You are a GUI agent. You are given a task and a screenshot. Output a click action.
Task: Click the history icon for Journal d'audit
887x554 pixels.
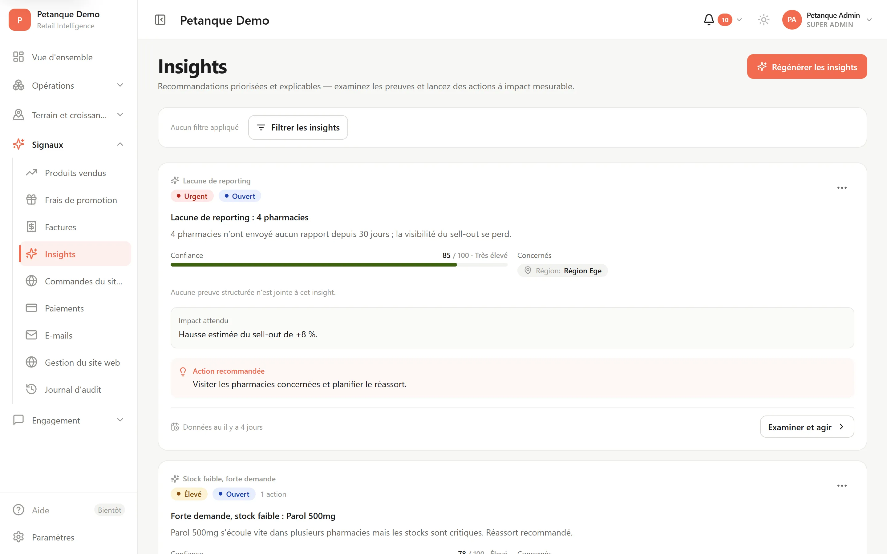tap(31, 389)
